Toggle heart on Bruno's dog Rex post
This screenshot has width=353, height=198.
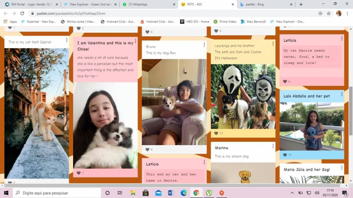click(147, 150)
